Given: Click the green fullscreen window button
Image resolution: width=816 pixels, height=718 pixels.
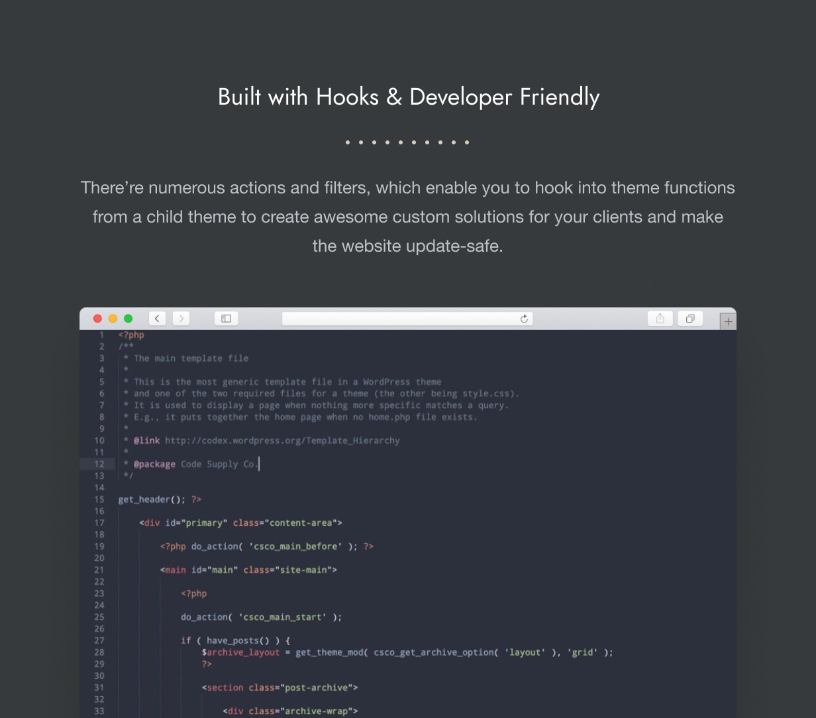Looking at the screenshot, I should point(128,319).
